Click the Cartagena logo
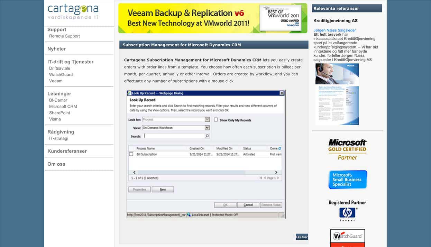This screenshot has width=431, height=247. pos(73,12)
